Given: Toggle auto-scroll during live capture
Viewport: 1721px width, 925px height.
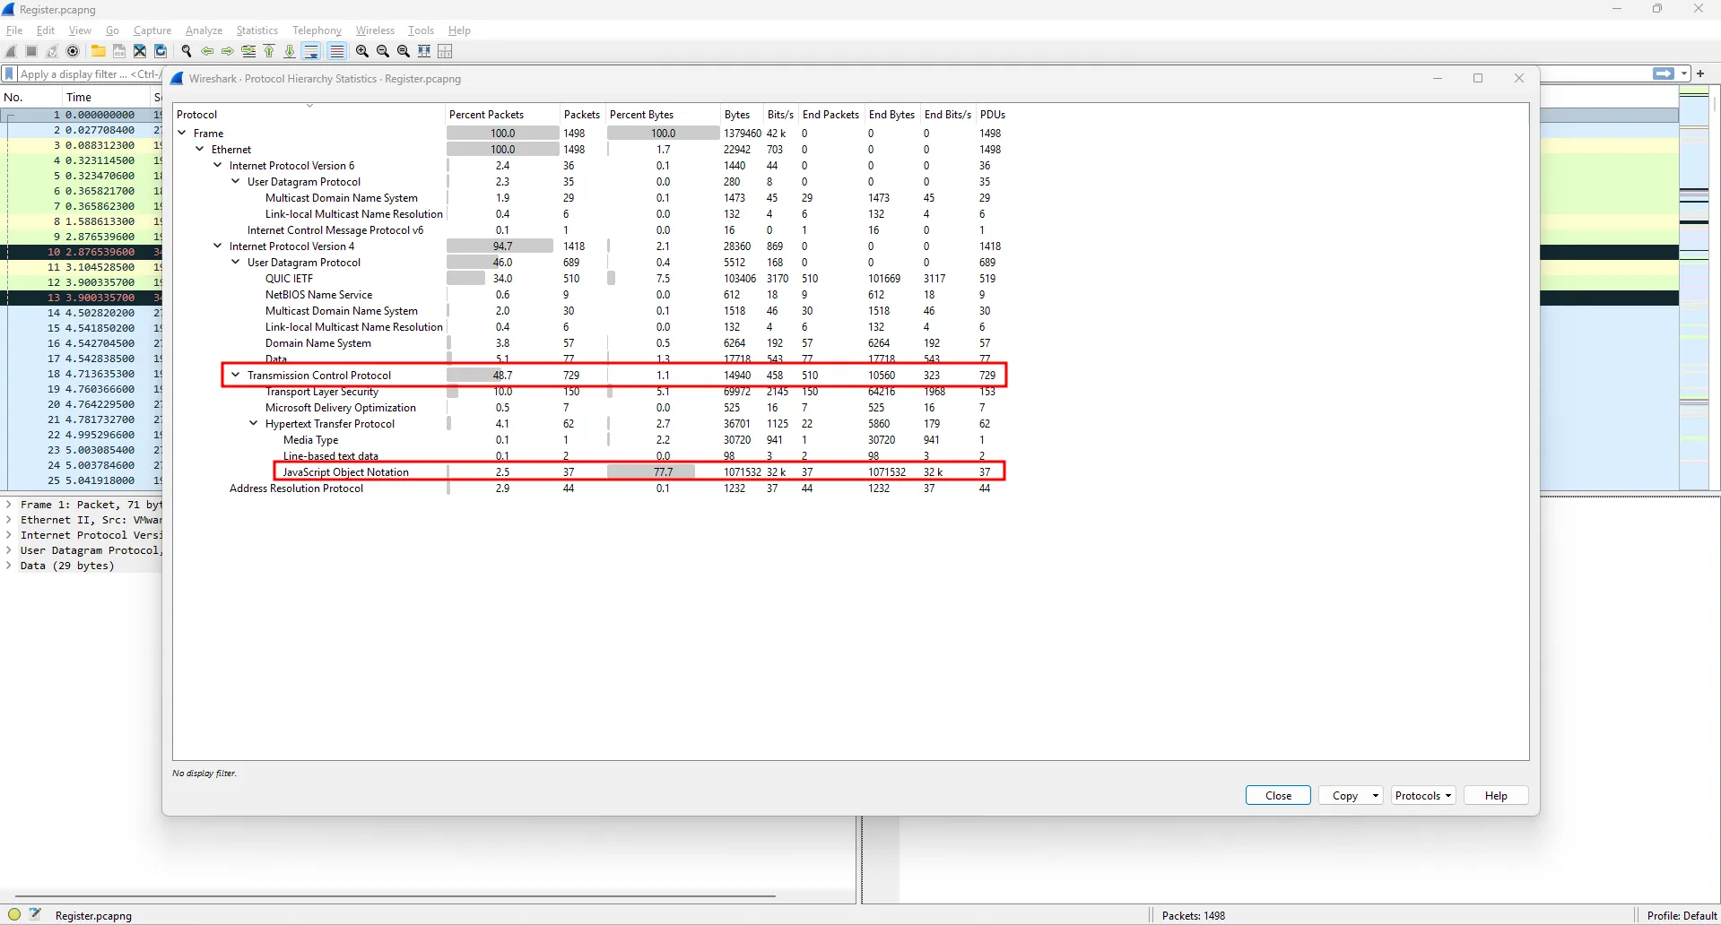Looking at the screenshot, I should click(x=311, y=51).
